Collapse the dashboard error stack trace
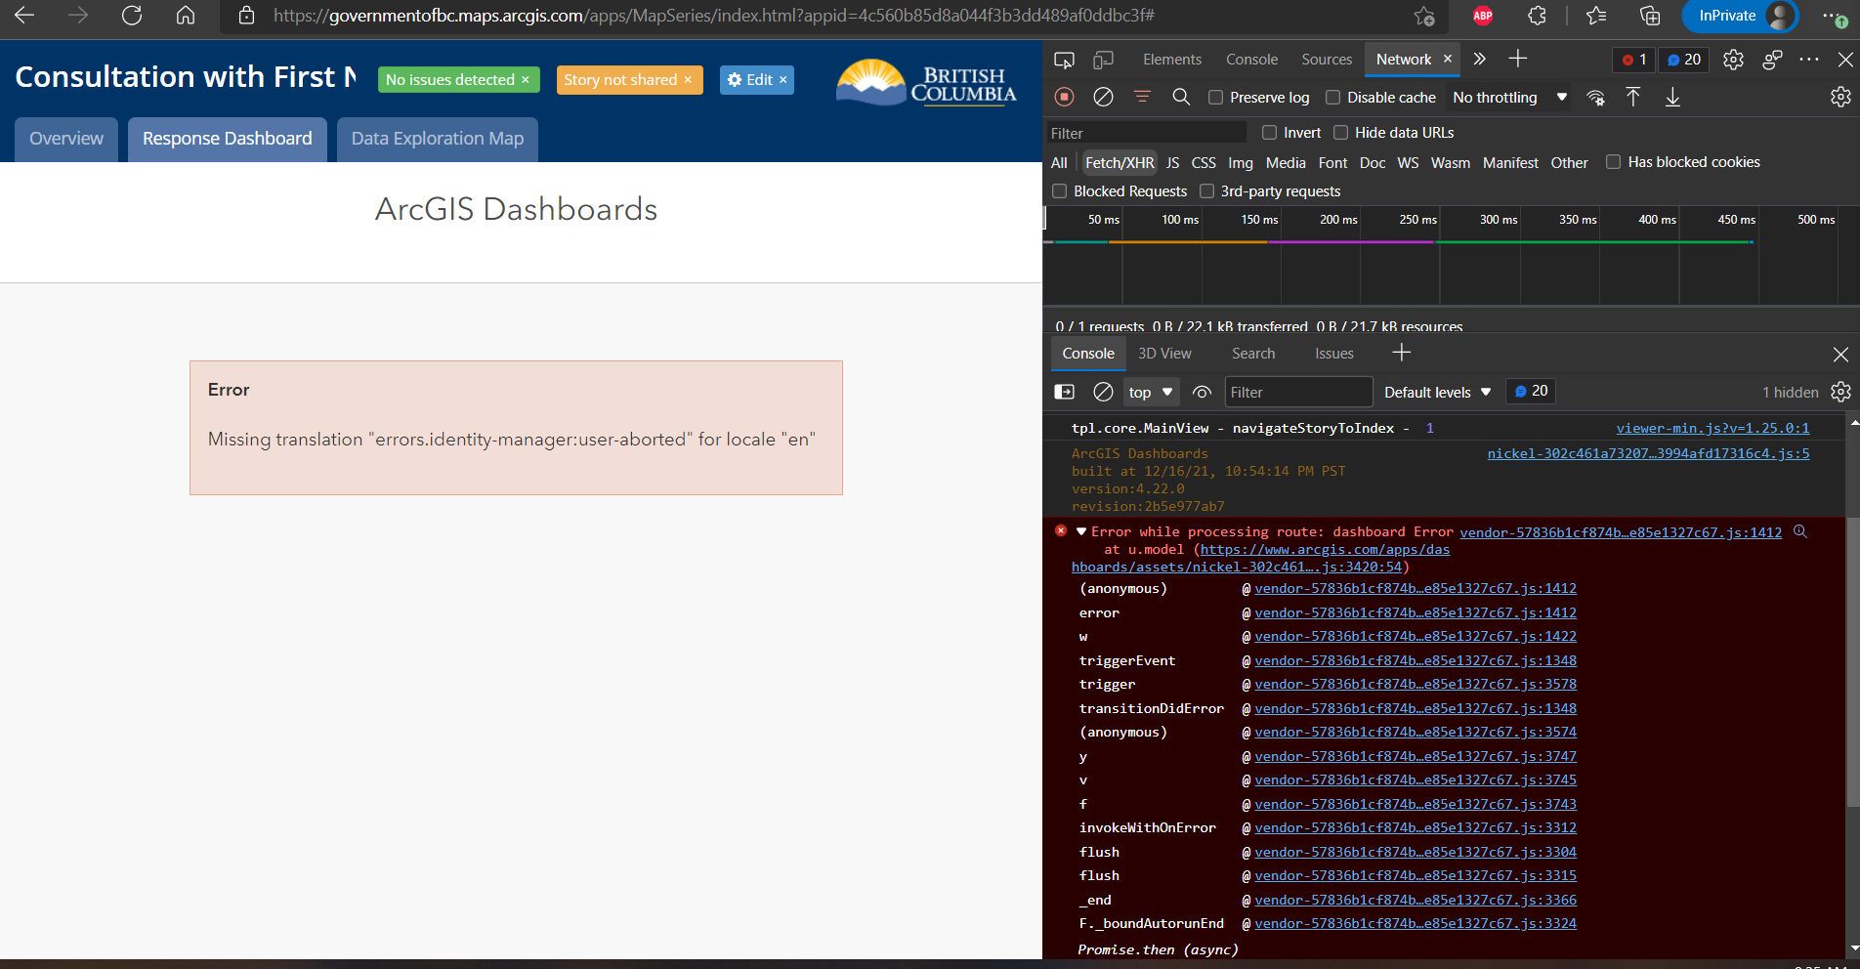 [1081, 531]
